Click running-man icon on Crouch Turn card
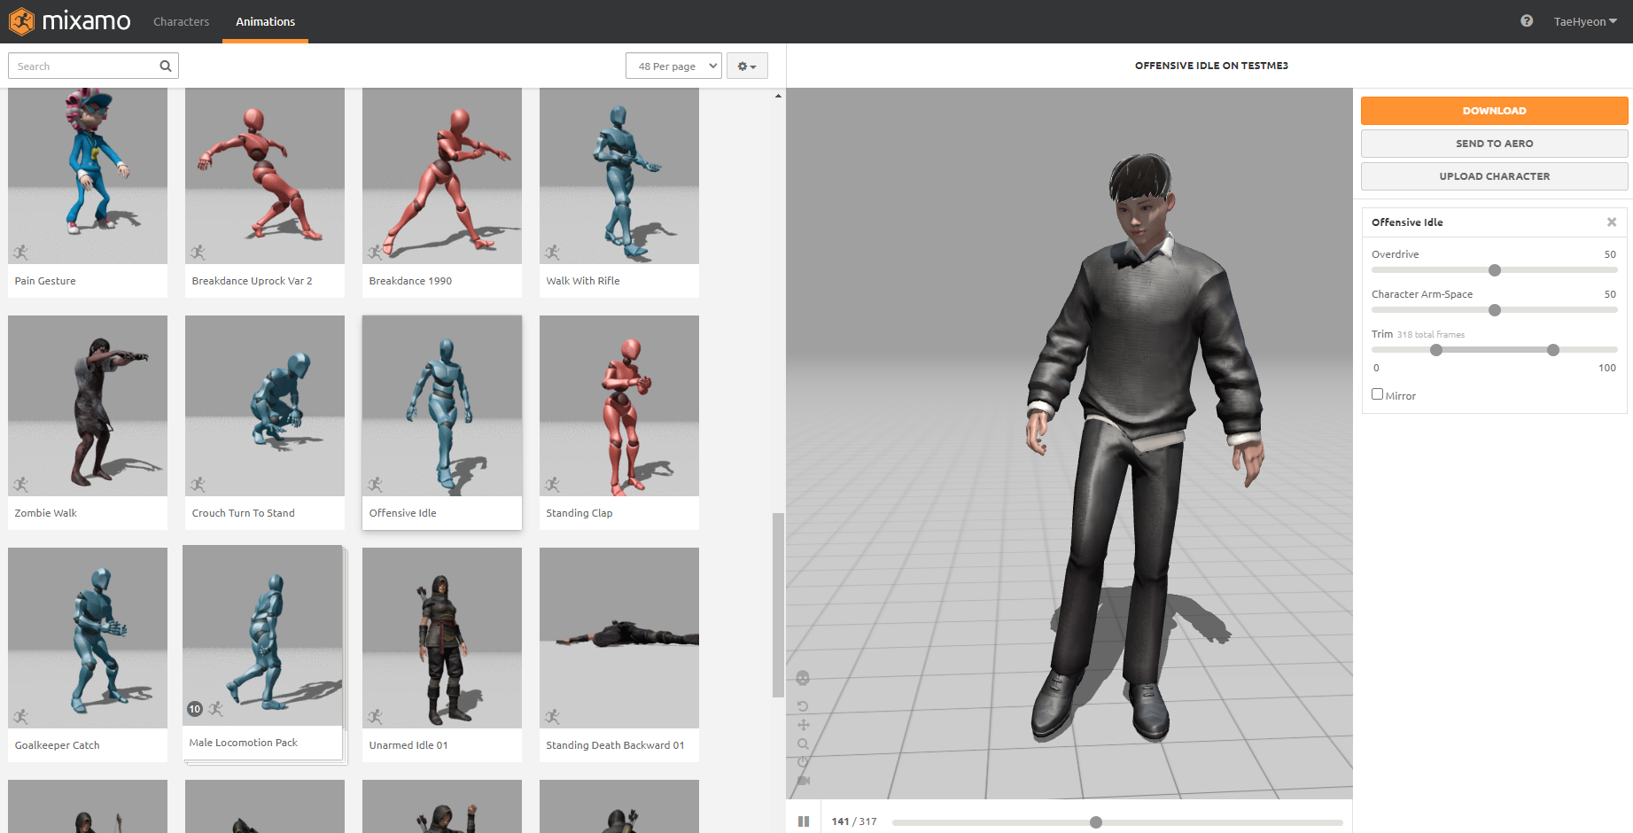The height and width of the screenshot is (833, 1633). pos(198,485)
